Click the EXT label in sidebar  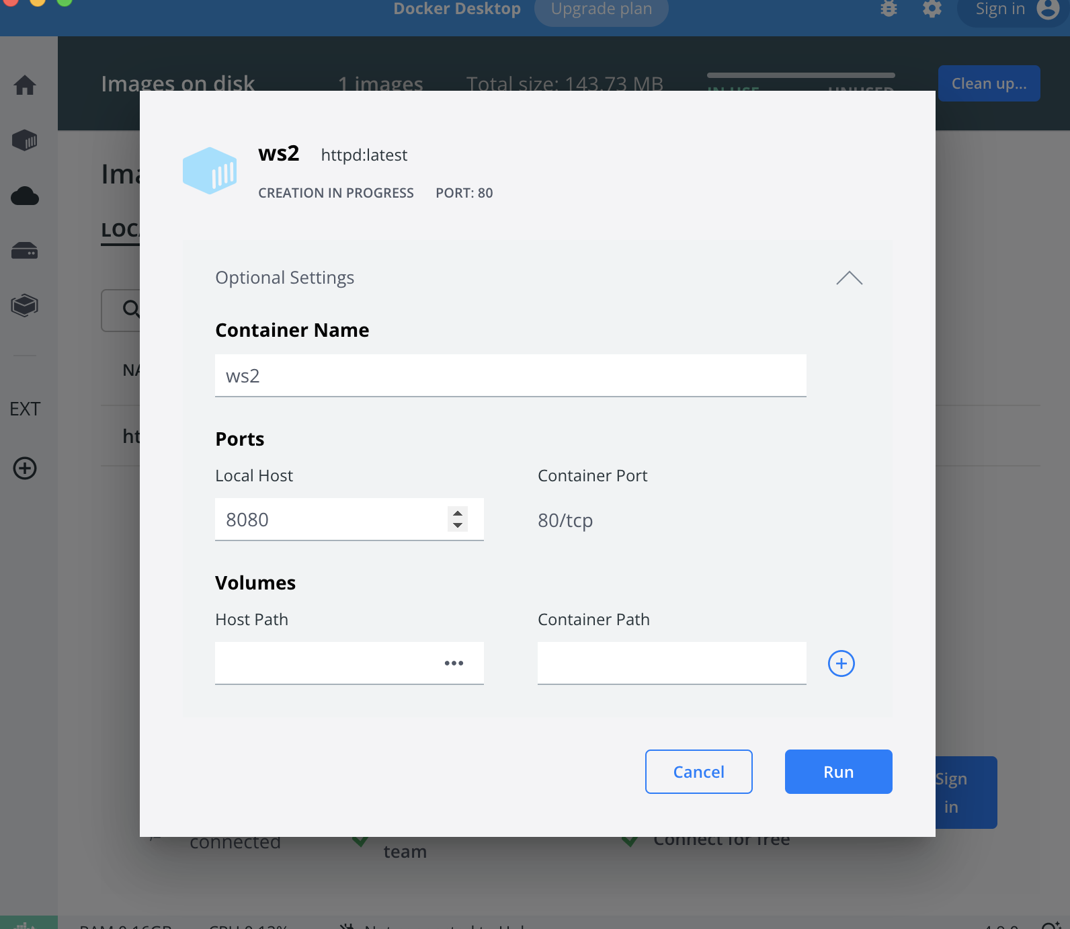(x=25, y=409)
